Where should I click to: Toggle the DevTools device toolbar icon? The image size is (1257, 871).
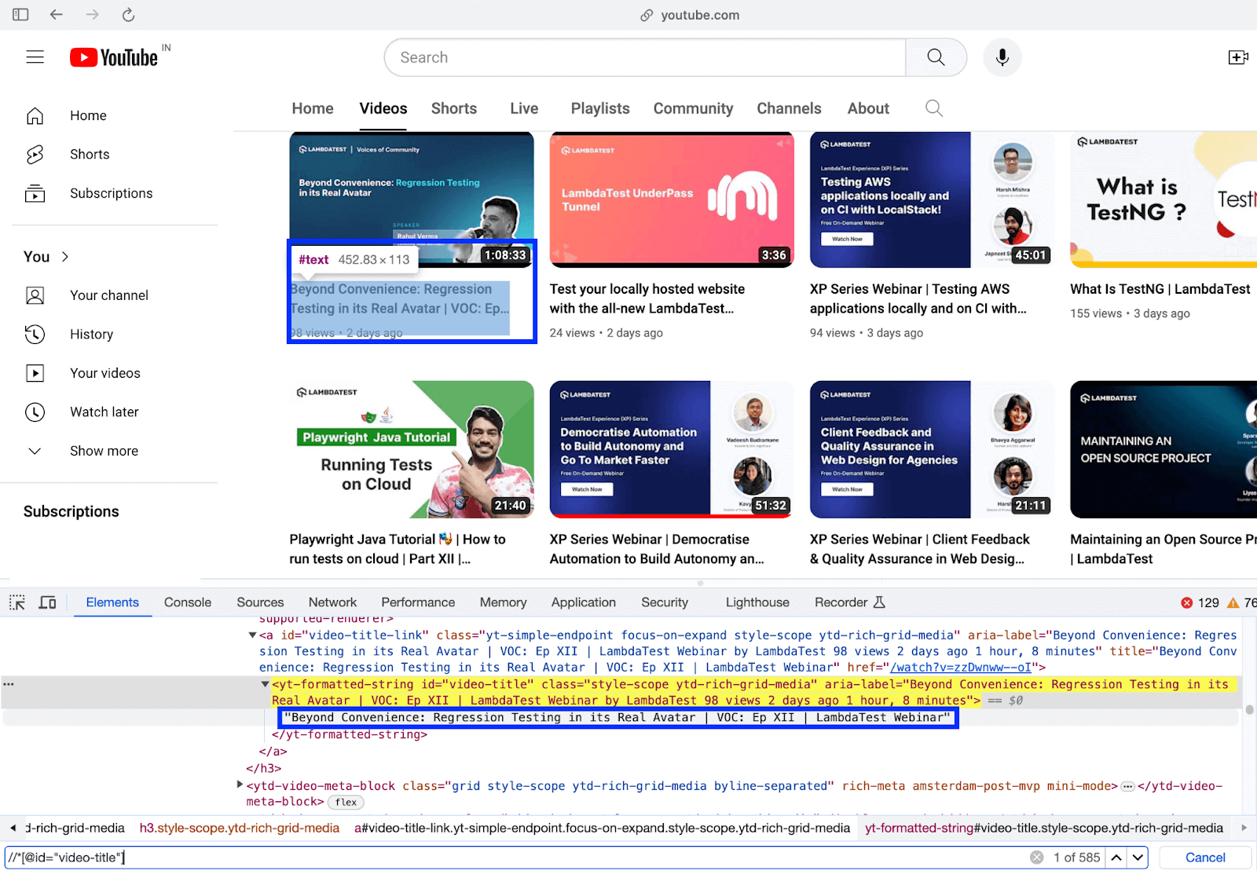click(x=48, y=602)
